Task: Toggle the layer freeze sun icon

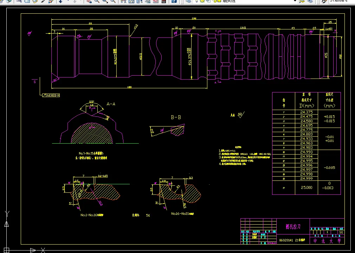Action: pyautogui.click(x=202, y=1)
